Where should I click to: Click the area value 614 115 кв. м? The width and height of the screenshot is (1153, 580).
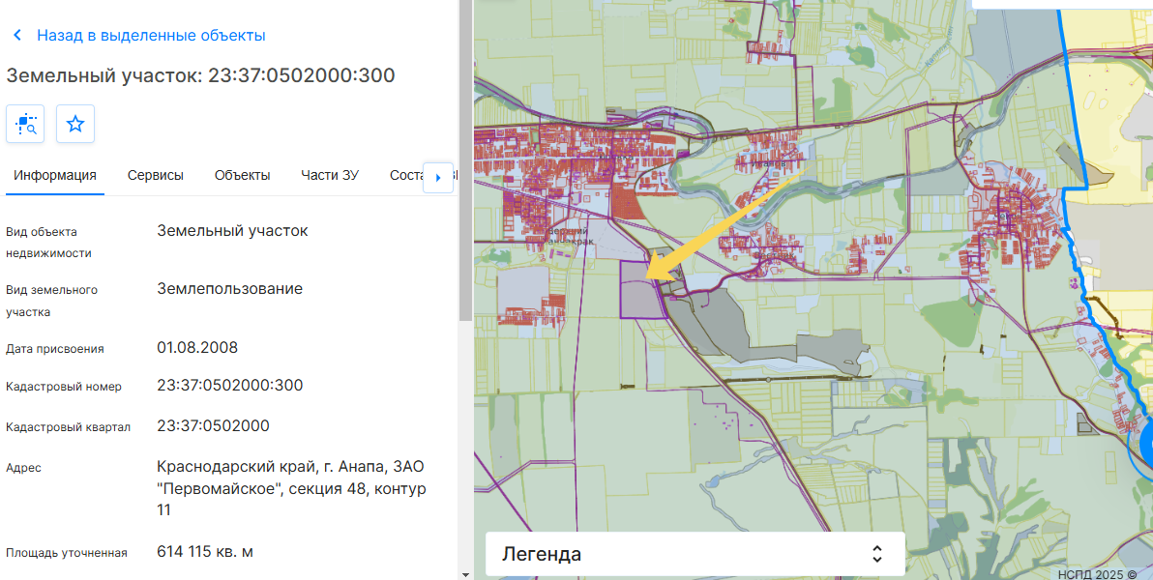coord(205,552)
